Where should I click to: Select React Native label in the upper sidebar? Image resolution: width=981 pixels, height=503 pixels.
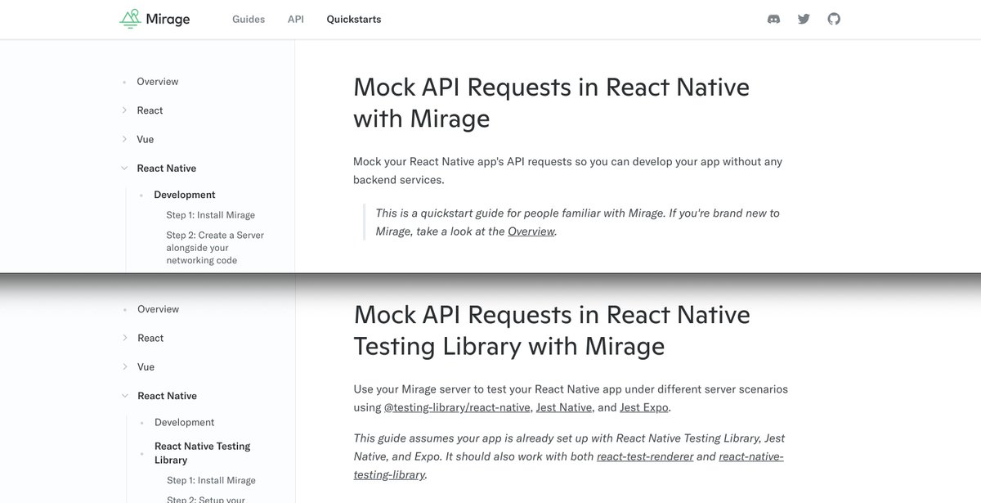[x=167, y=168]
